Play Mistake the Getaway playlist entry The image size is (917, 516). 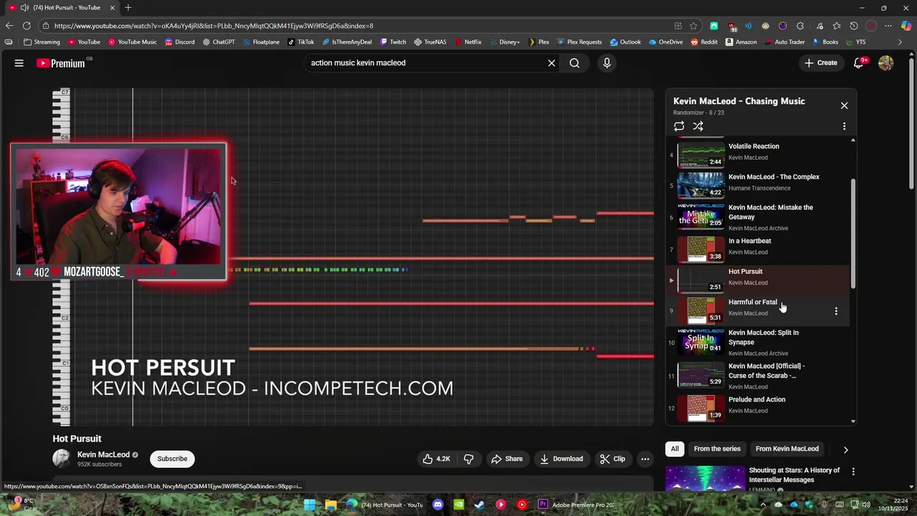pos(758,217)
